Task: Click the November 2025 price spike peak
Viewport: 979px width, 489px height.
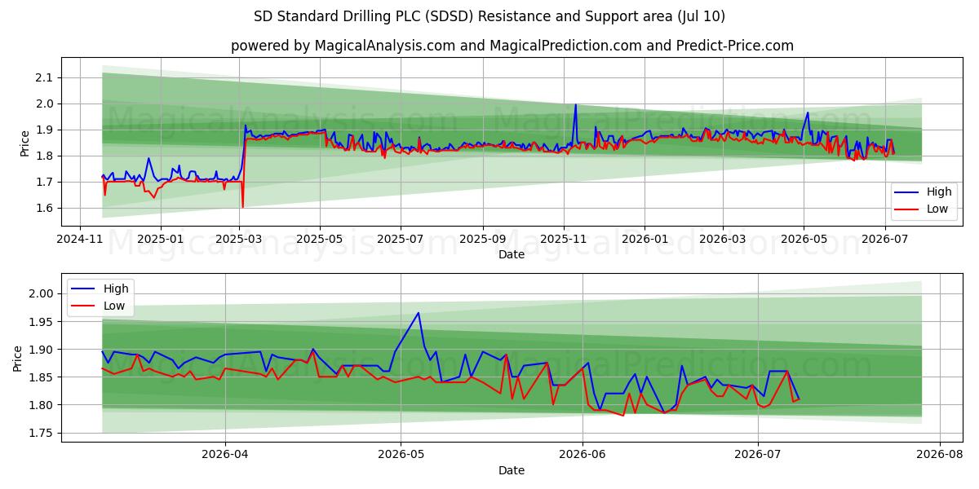Action: tap(575, 104)
